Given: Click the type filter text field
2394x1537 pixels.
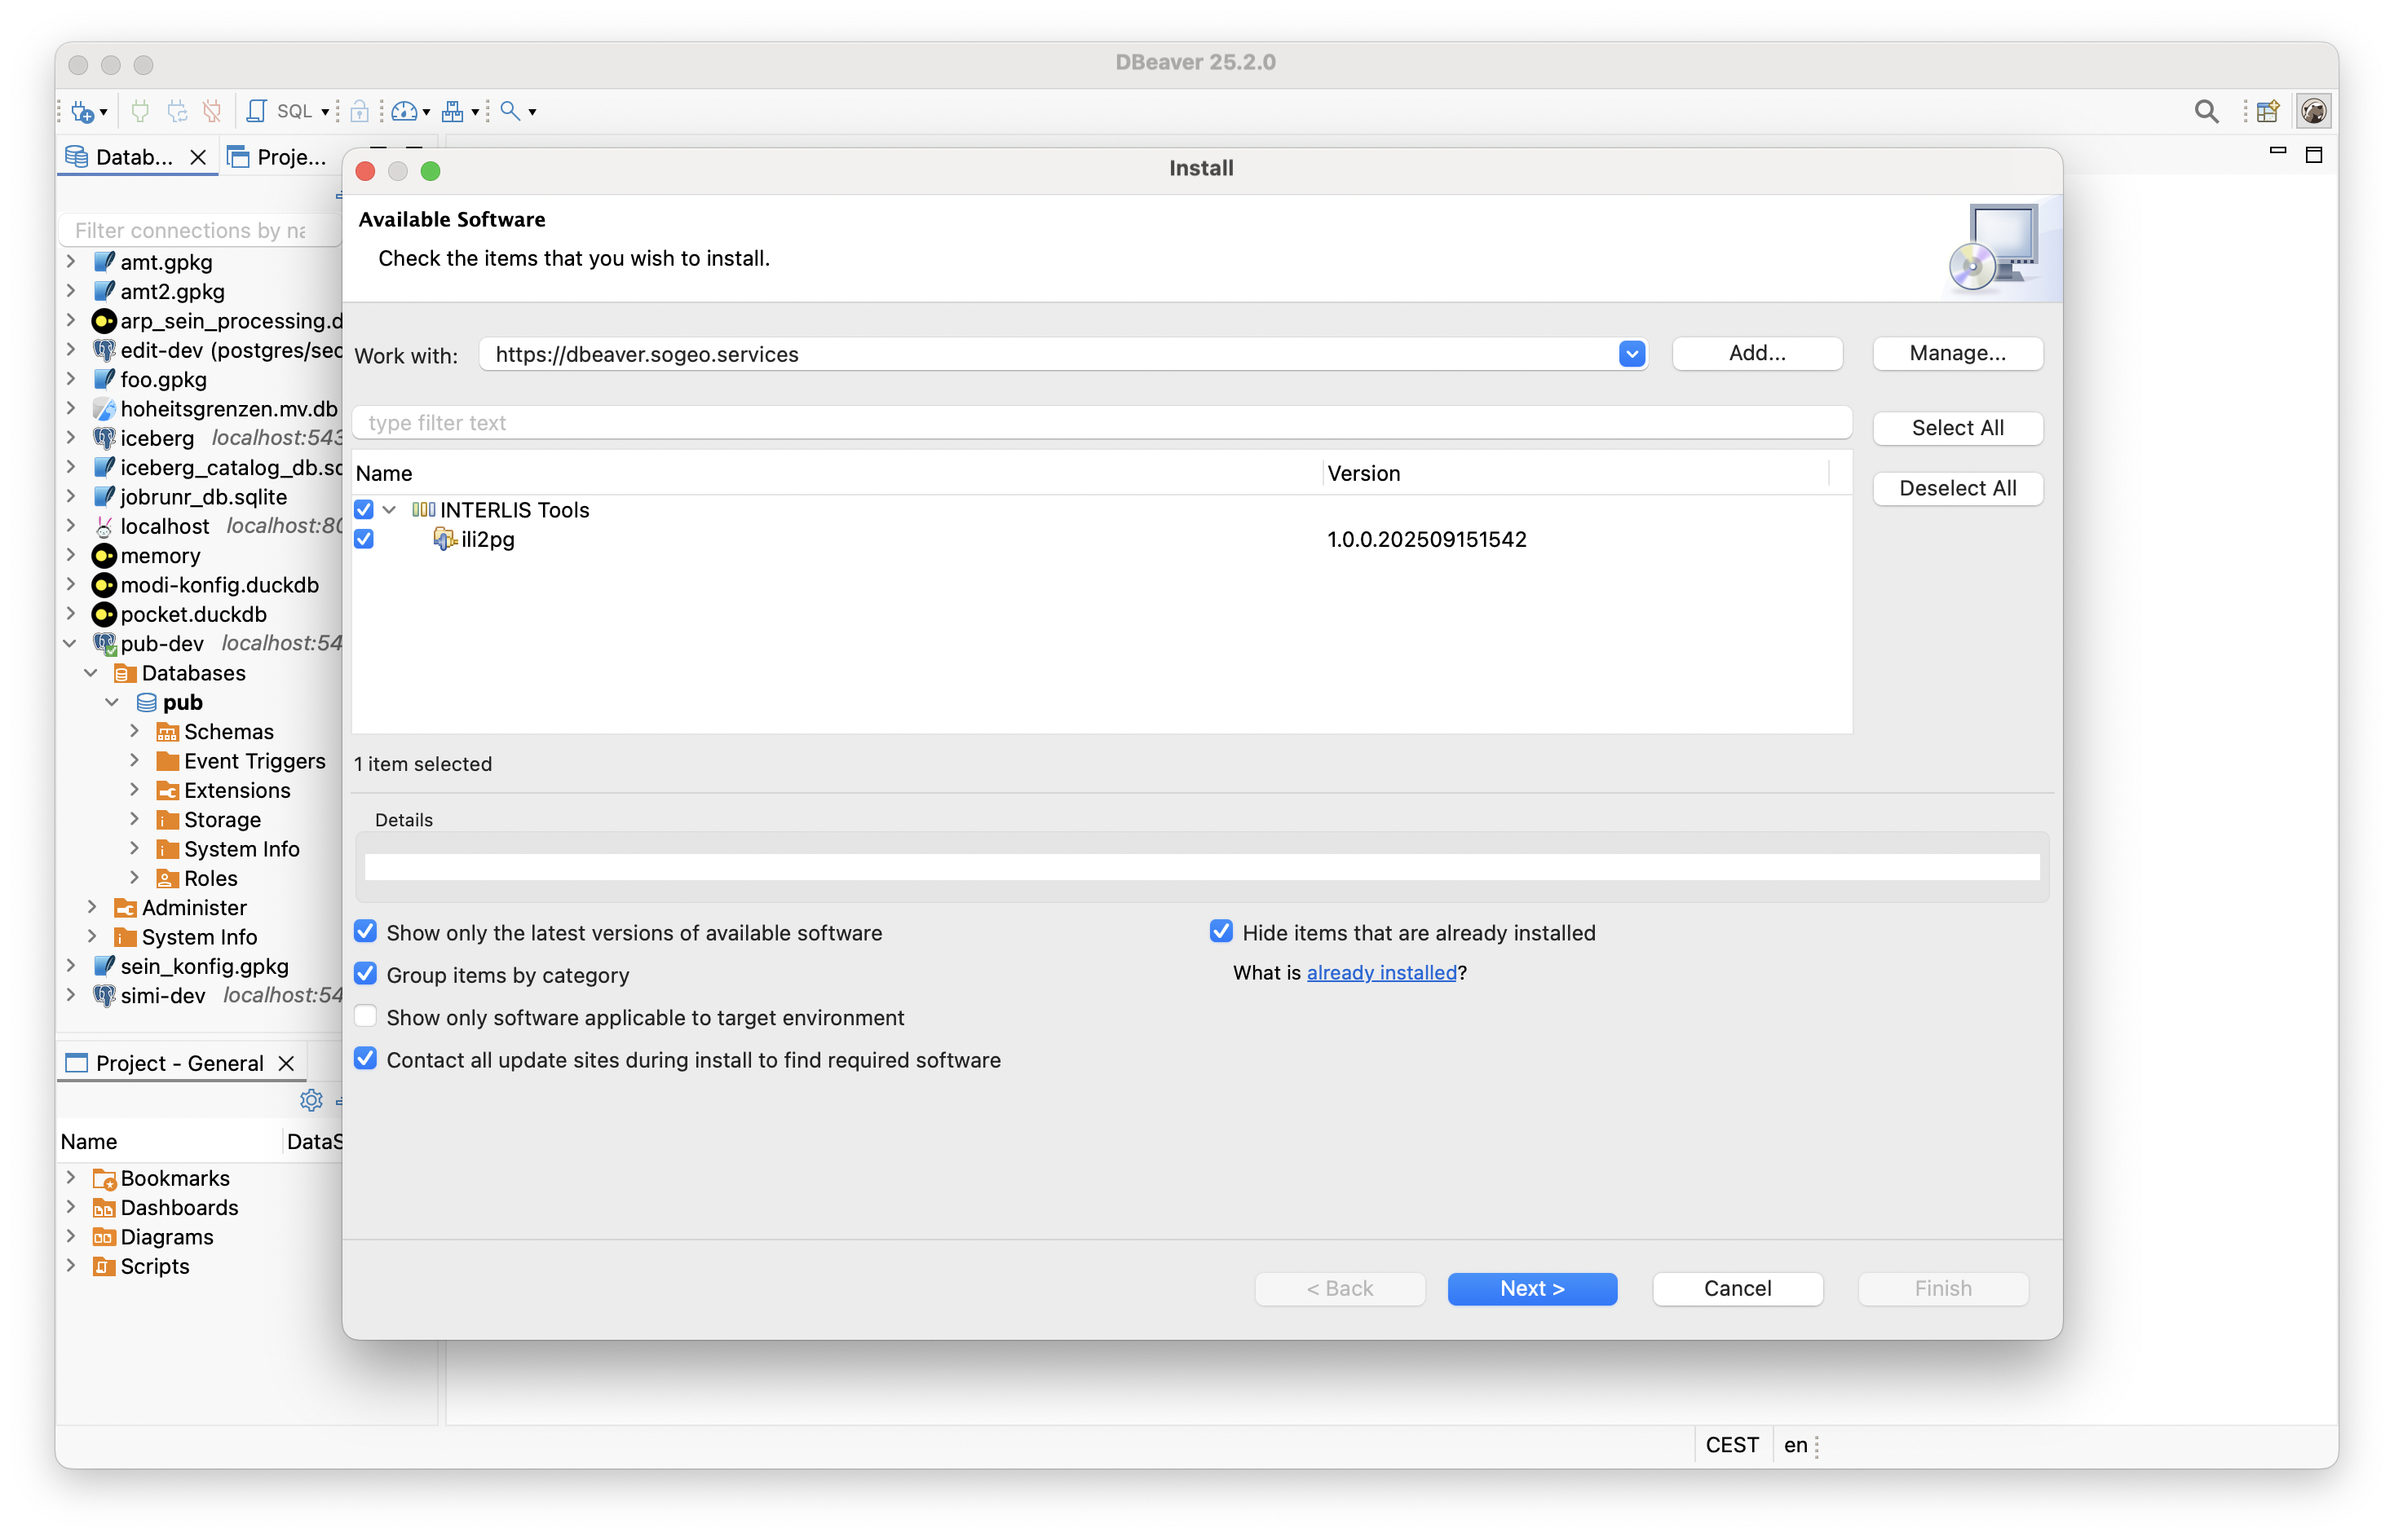Looking at the screenshot, I should click(1102, 423).
